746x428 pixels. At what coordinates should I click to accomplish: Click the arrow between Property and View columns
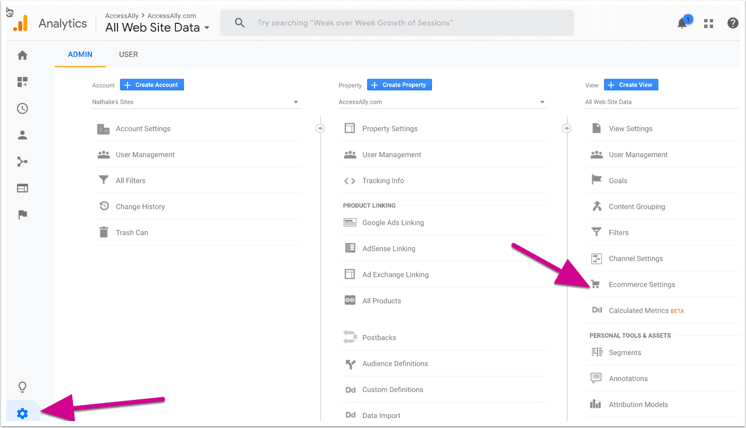(566, 128)
